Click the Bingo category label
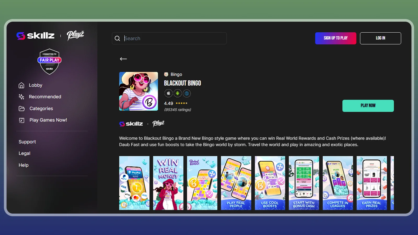The height and width of the screenshot is (235, 418). click(x=176, y=74)
